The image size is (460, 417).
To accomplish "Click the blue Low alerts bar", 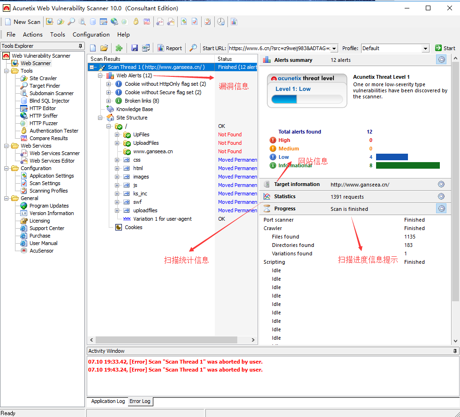I will coord(392,157).
